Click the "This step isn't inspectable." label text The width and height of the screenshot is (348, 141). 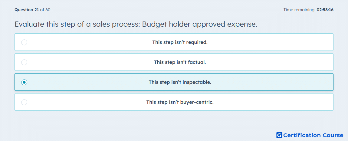[180, 82]
